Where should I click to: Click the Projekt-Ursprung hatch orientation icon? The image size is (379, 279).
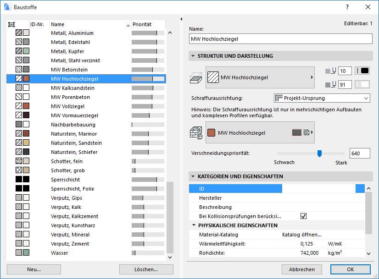point(279,98)
